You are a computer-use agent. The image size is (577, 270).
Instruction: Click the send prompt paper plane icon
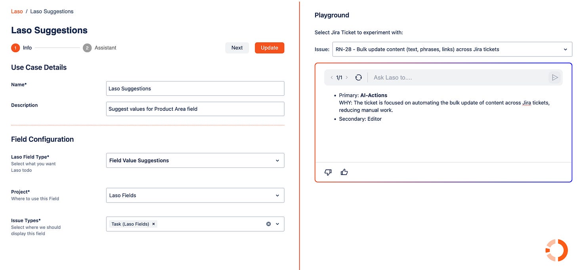[x=555, y=77]
